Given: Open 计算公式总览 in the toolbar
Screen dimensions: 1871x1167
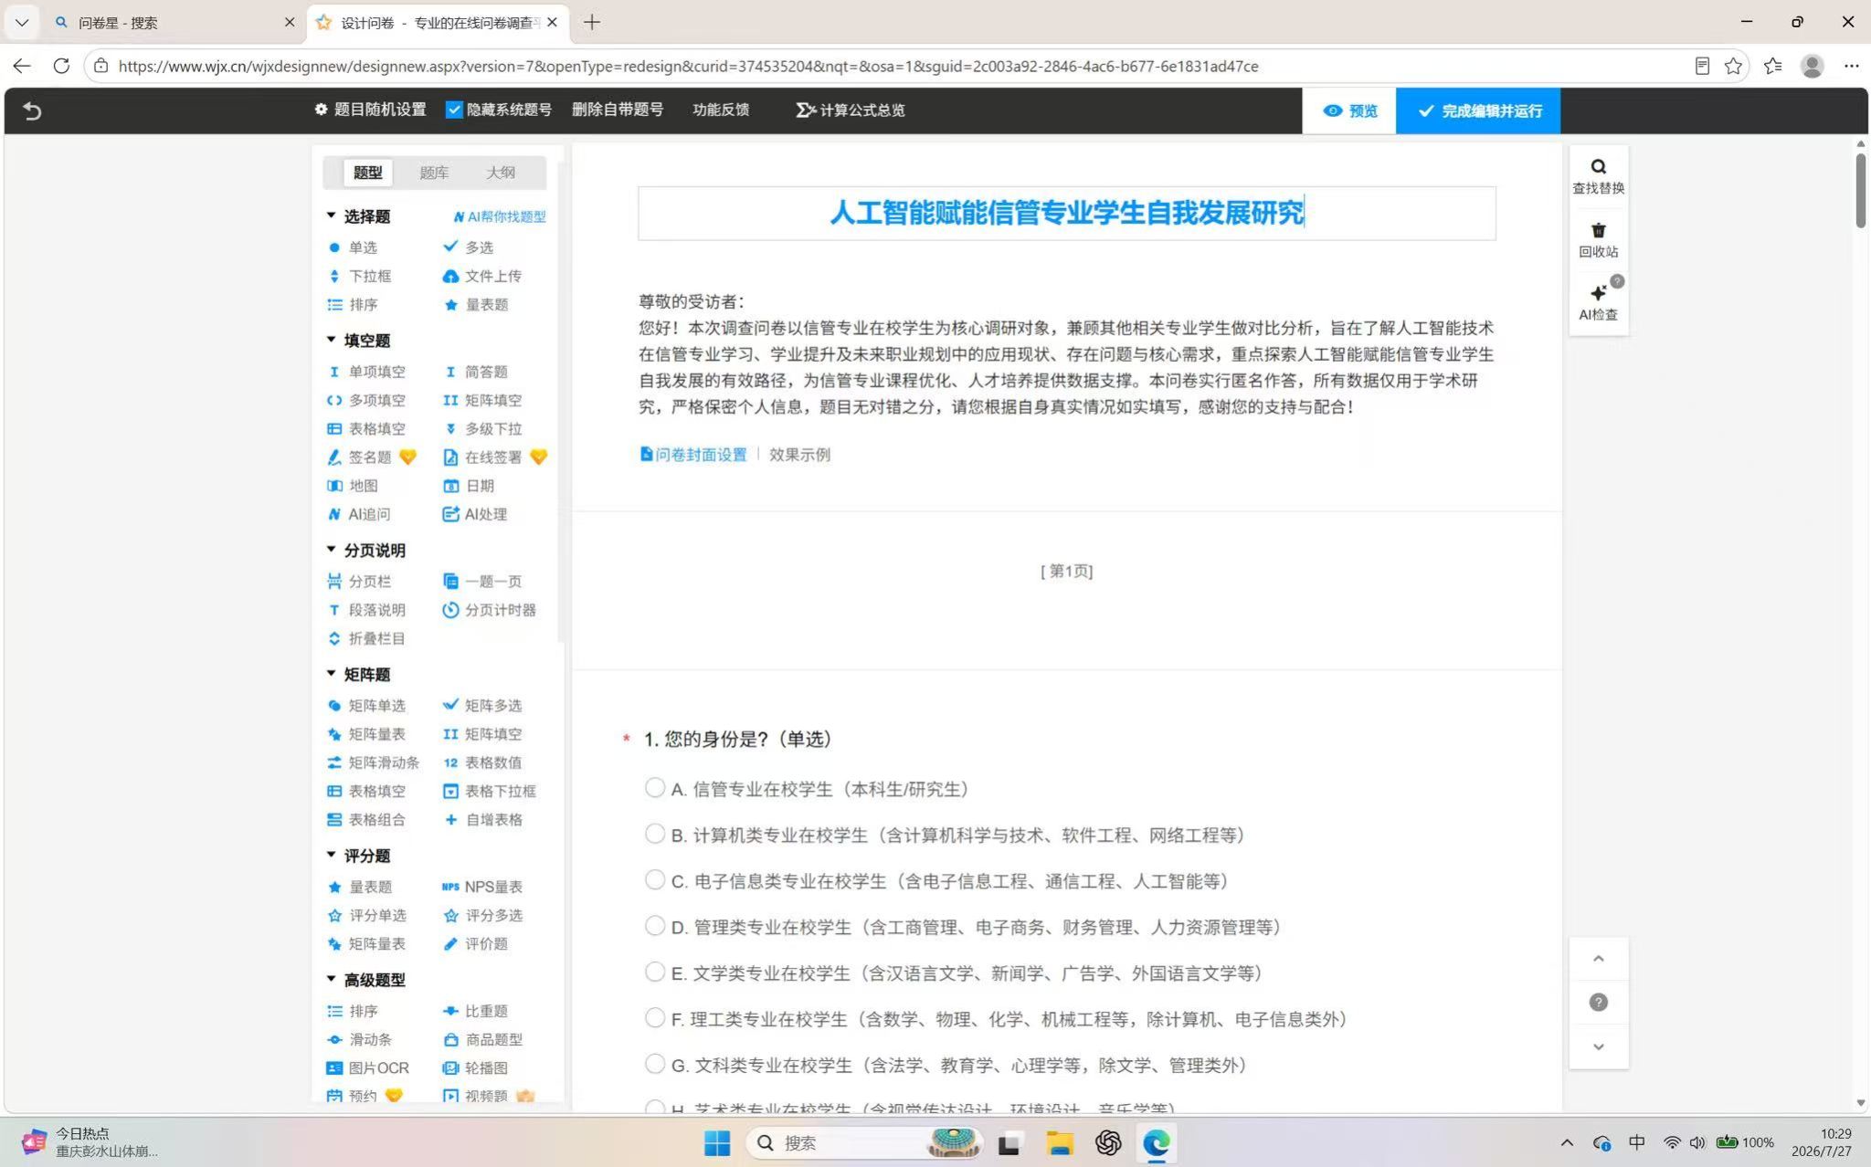Looking at the screenshot, I should click(851, 110).
